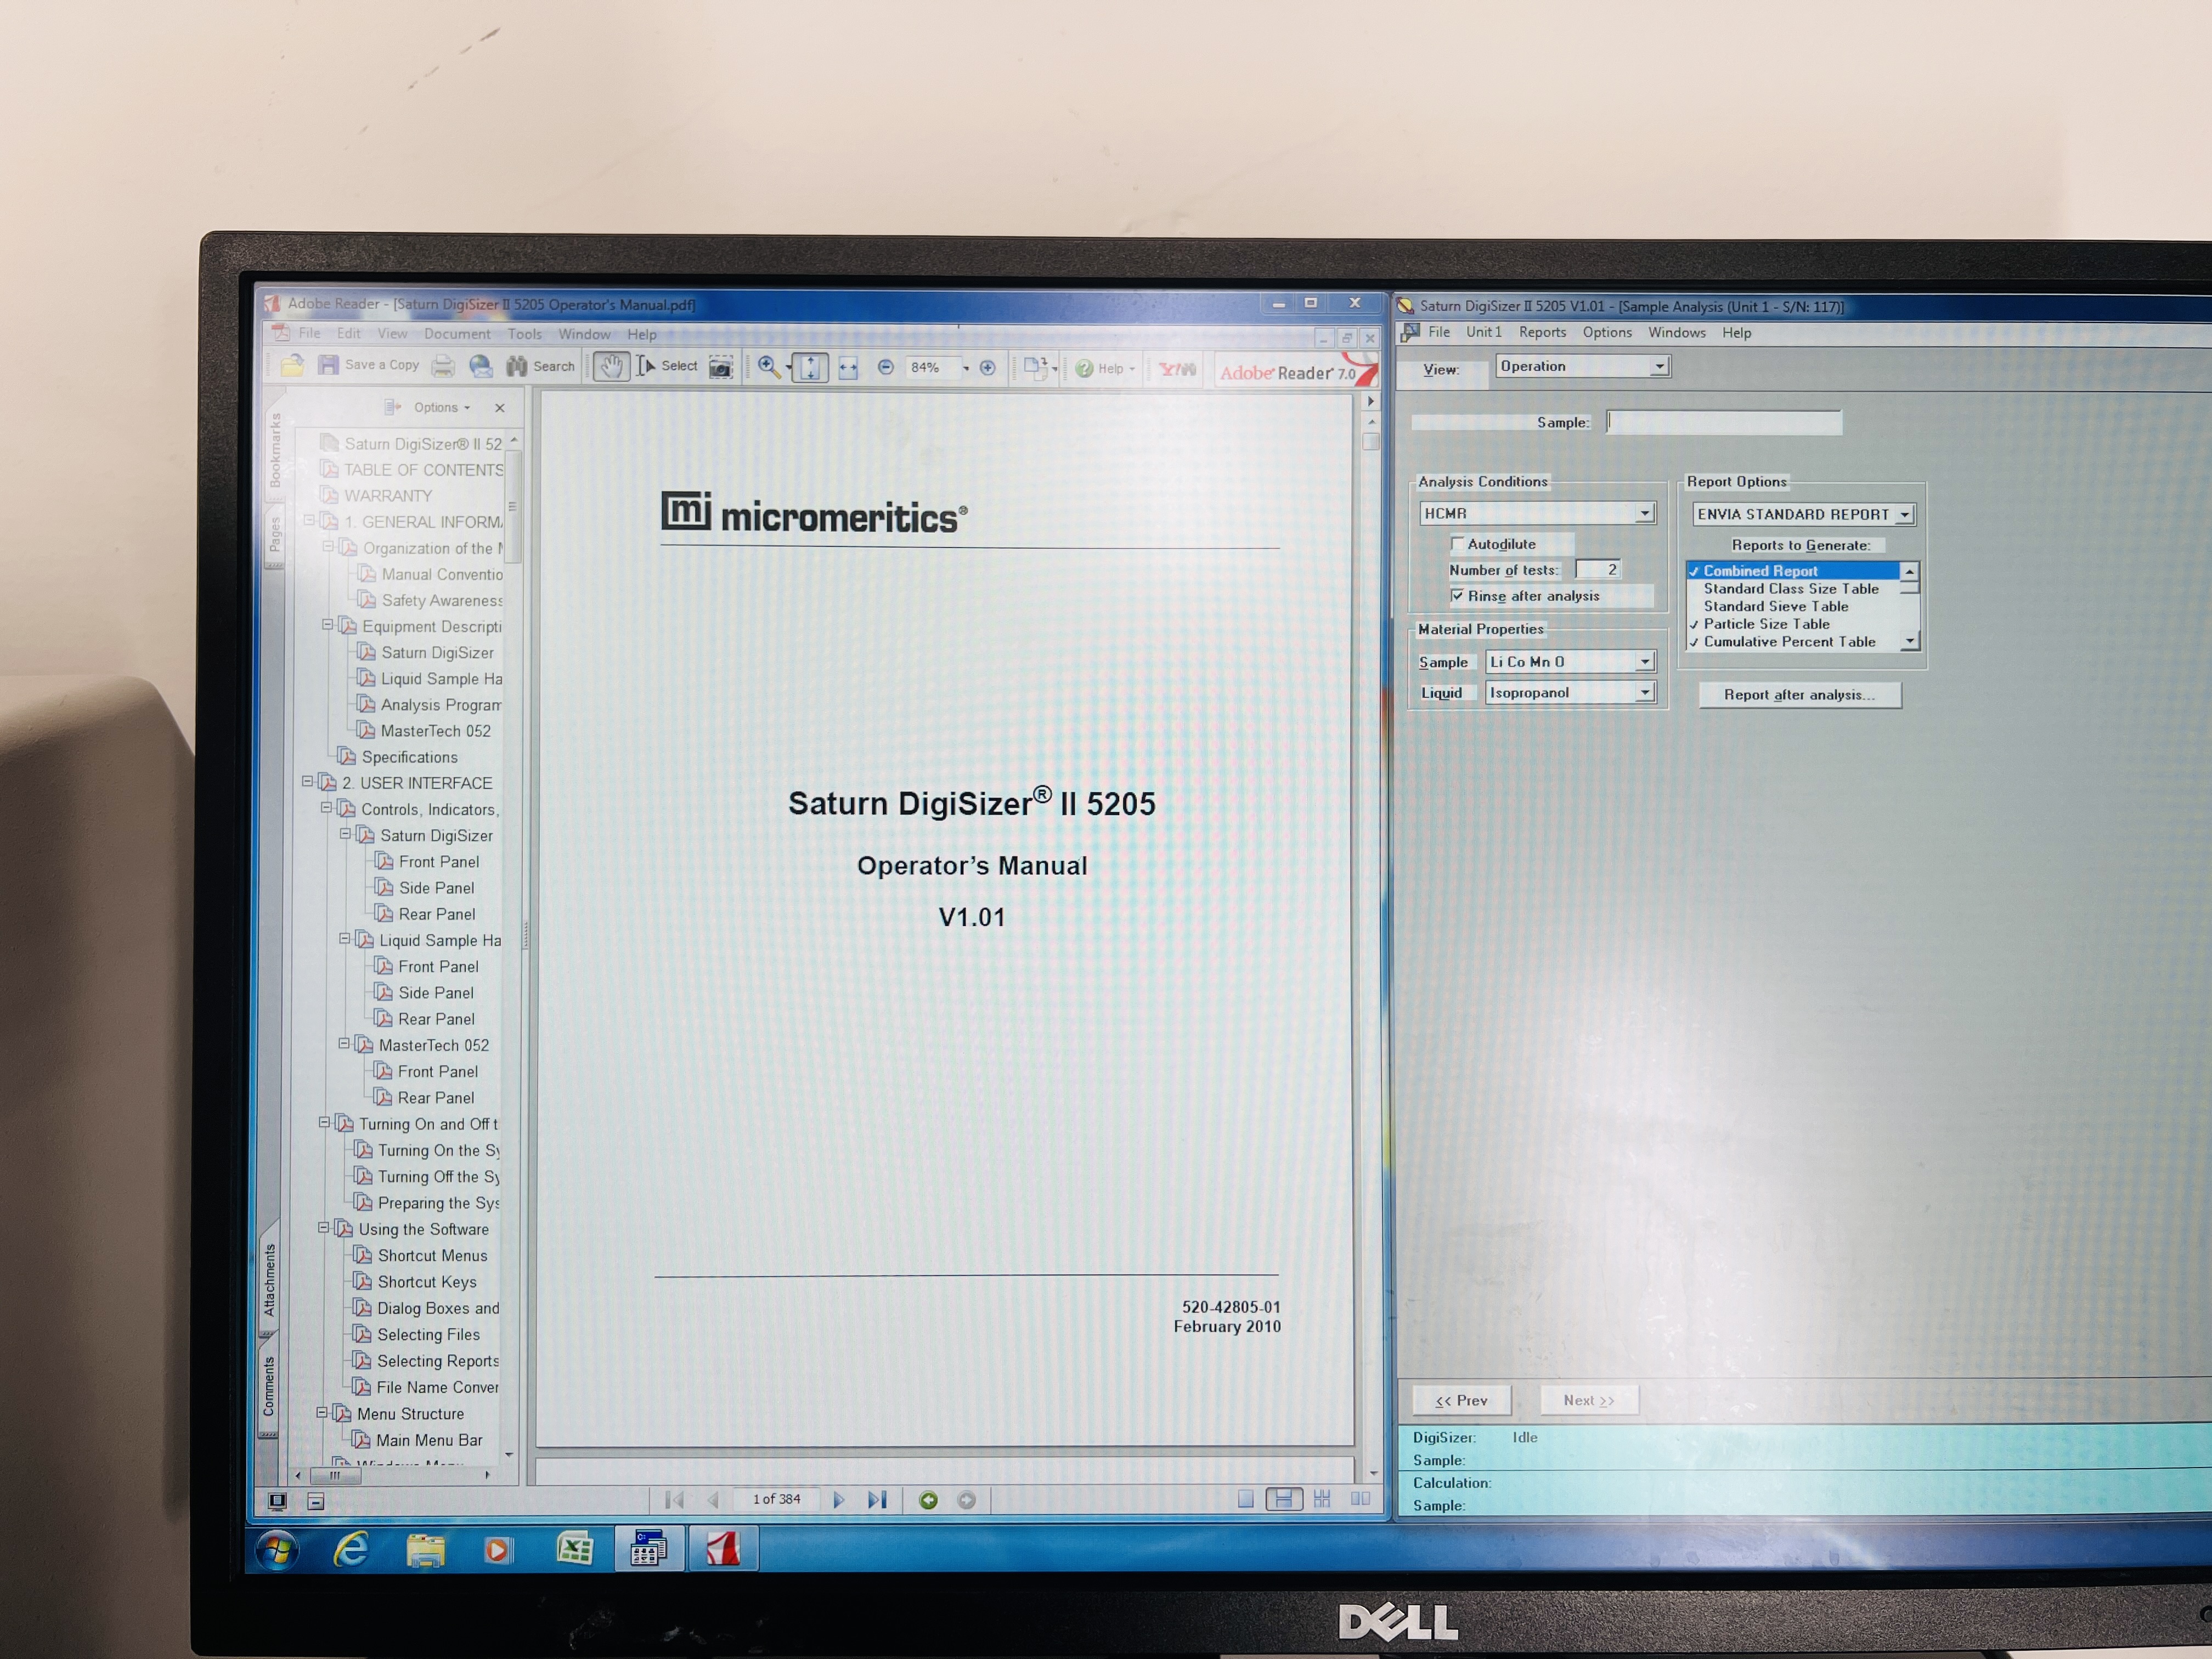Click the Sample name input field
This screenshot has width=2212, height=1659.
point(1723,423)
